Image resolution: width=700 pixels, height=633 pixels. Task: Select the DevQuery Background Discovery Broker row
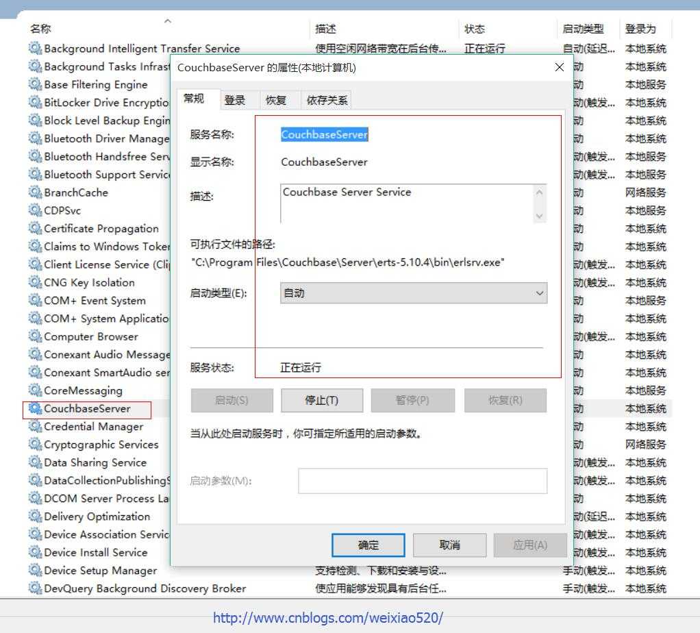click(349, 588)
